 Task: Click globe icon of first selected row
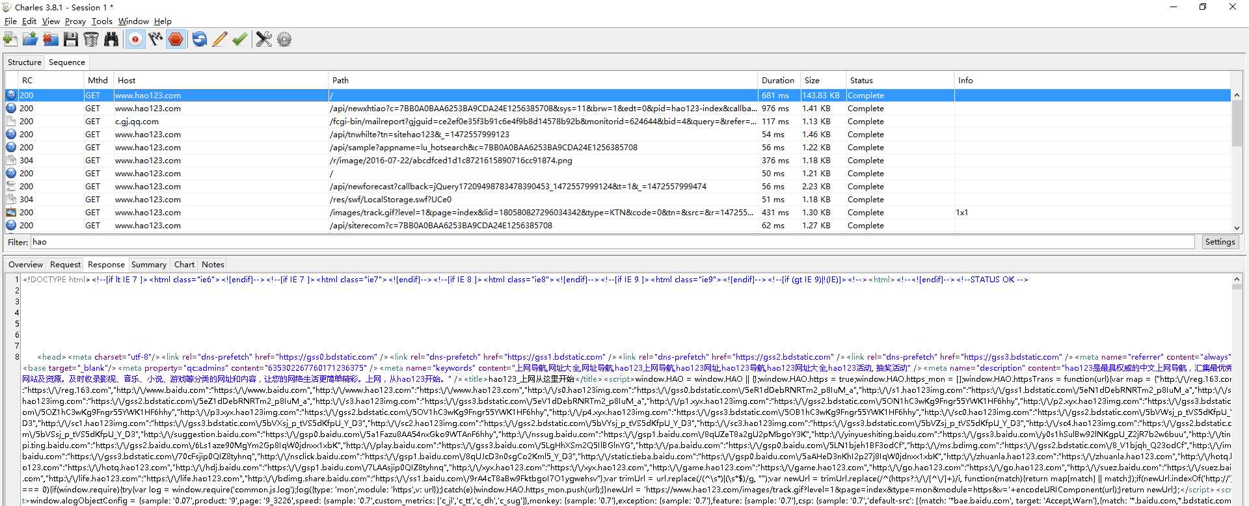coord(11,96)
